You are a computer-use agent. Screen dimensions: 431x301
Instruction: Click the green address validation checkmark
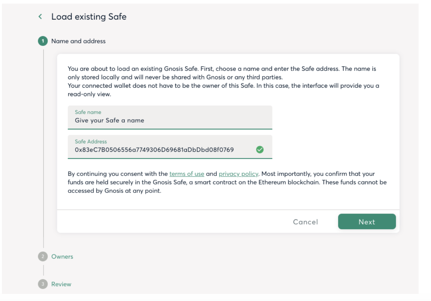pyautogui.click(x=260, y=150)
